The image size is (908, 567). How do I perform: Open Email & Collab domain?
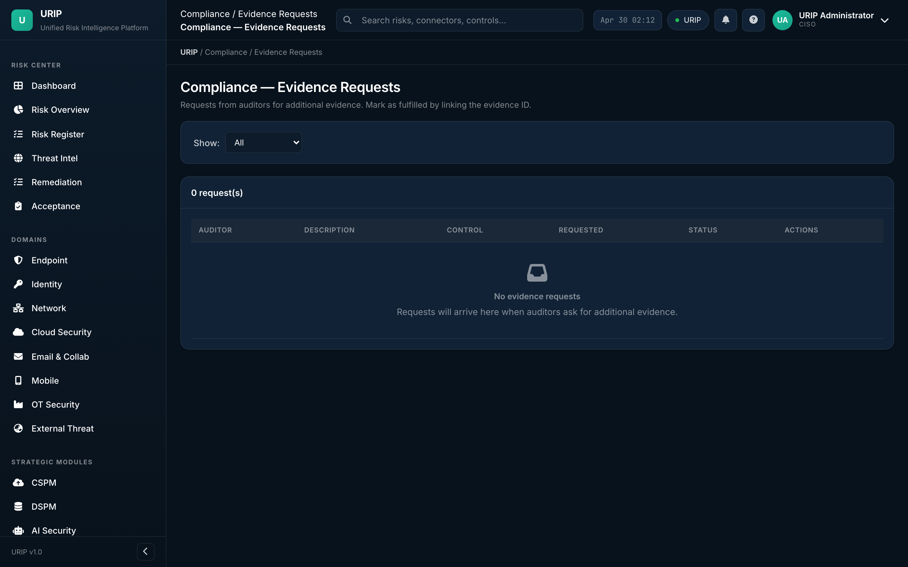coord(83,357)
